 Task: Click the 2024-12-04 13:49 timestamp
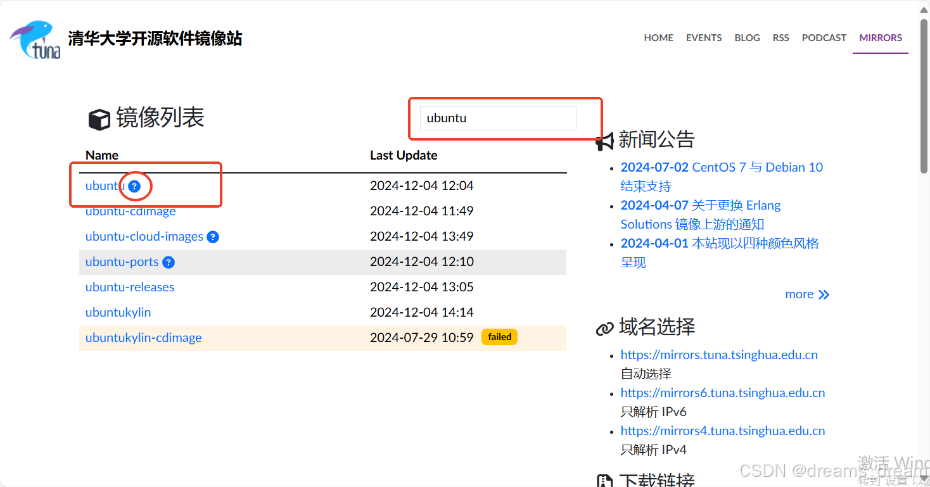click(422, 236)
